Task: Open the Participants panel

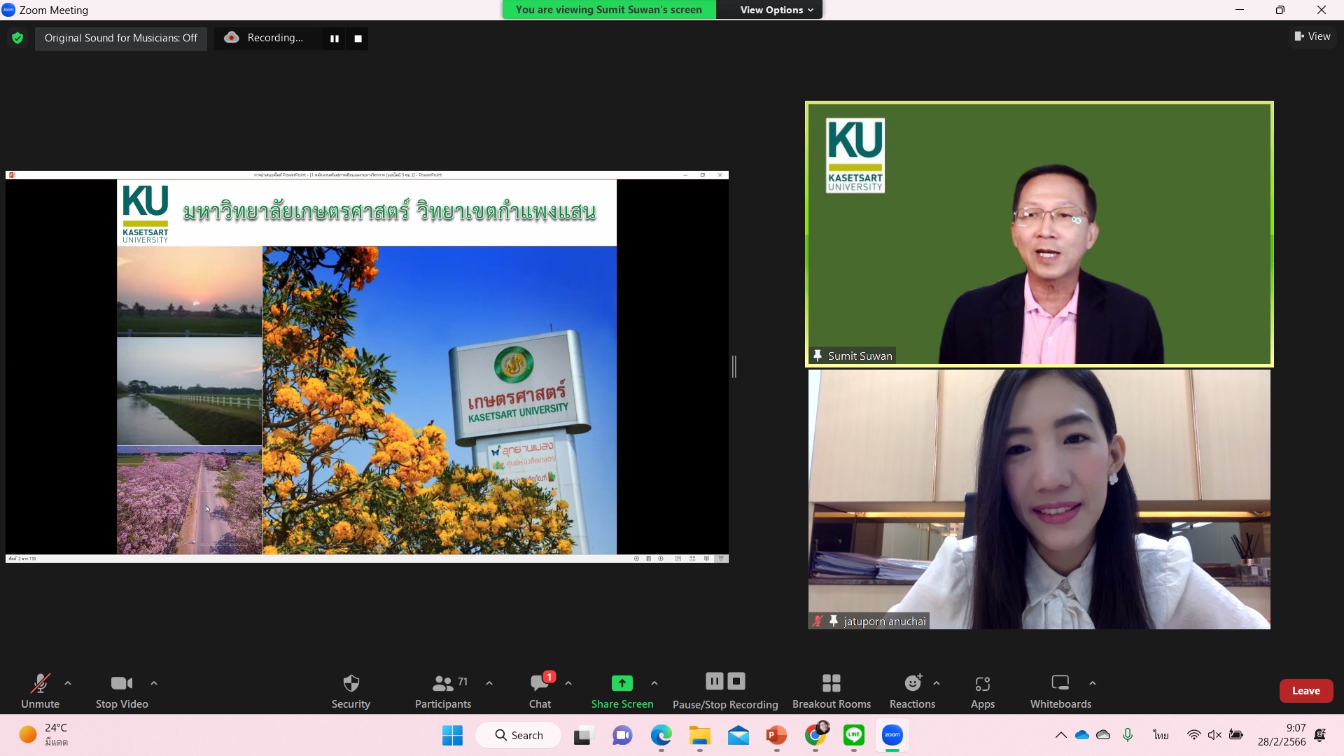Action: point(442,690)
